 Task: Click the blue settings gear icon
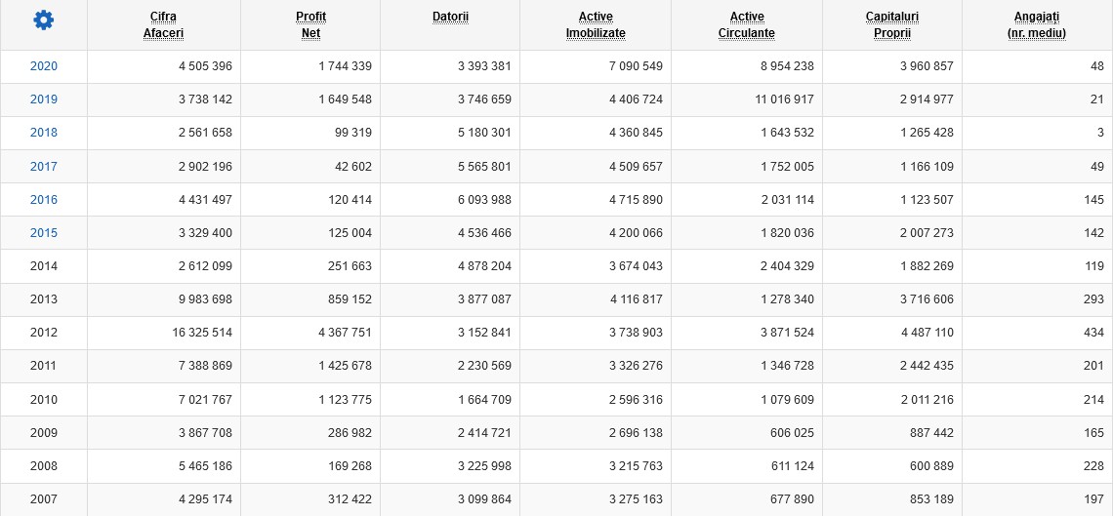44,20
